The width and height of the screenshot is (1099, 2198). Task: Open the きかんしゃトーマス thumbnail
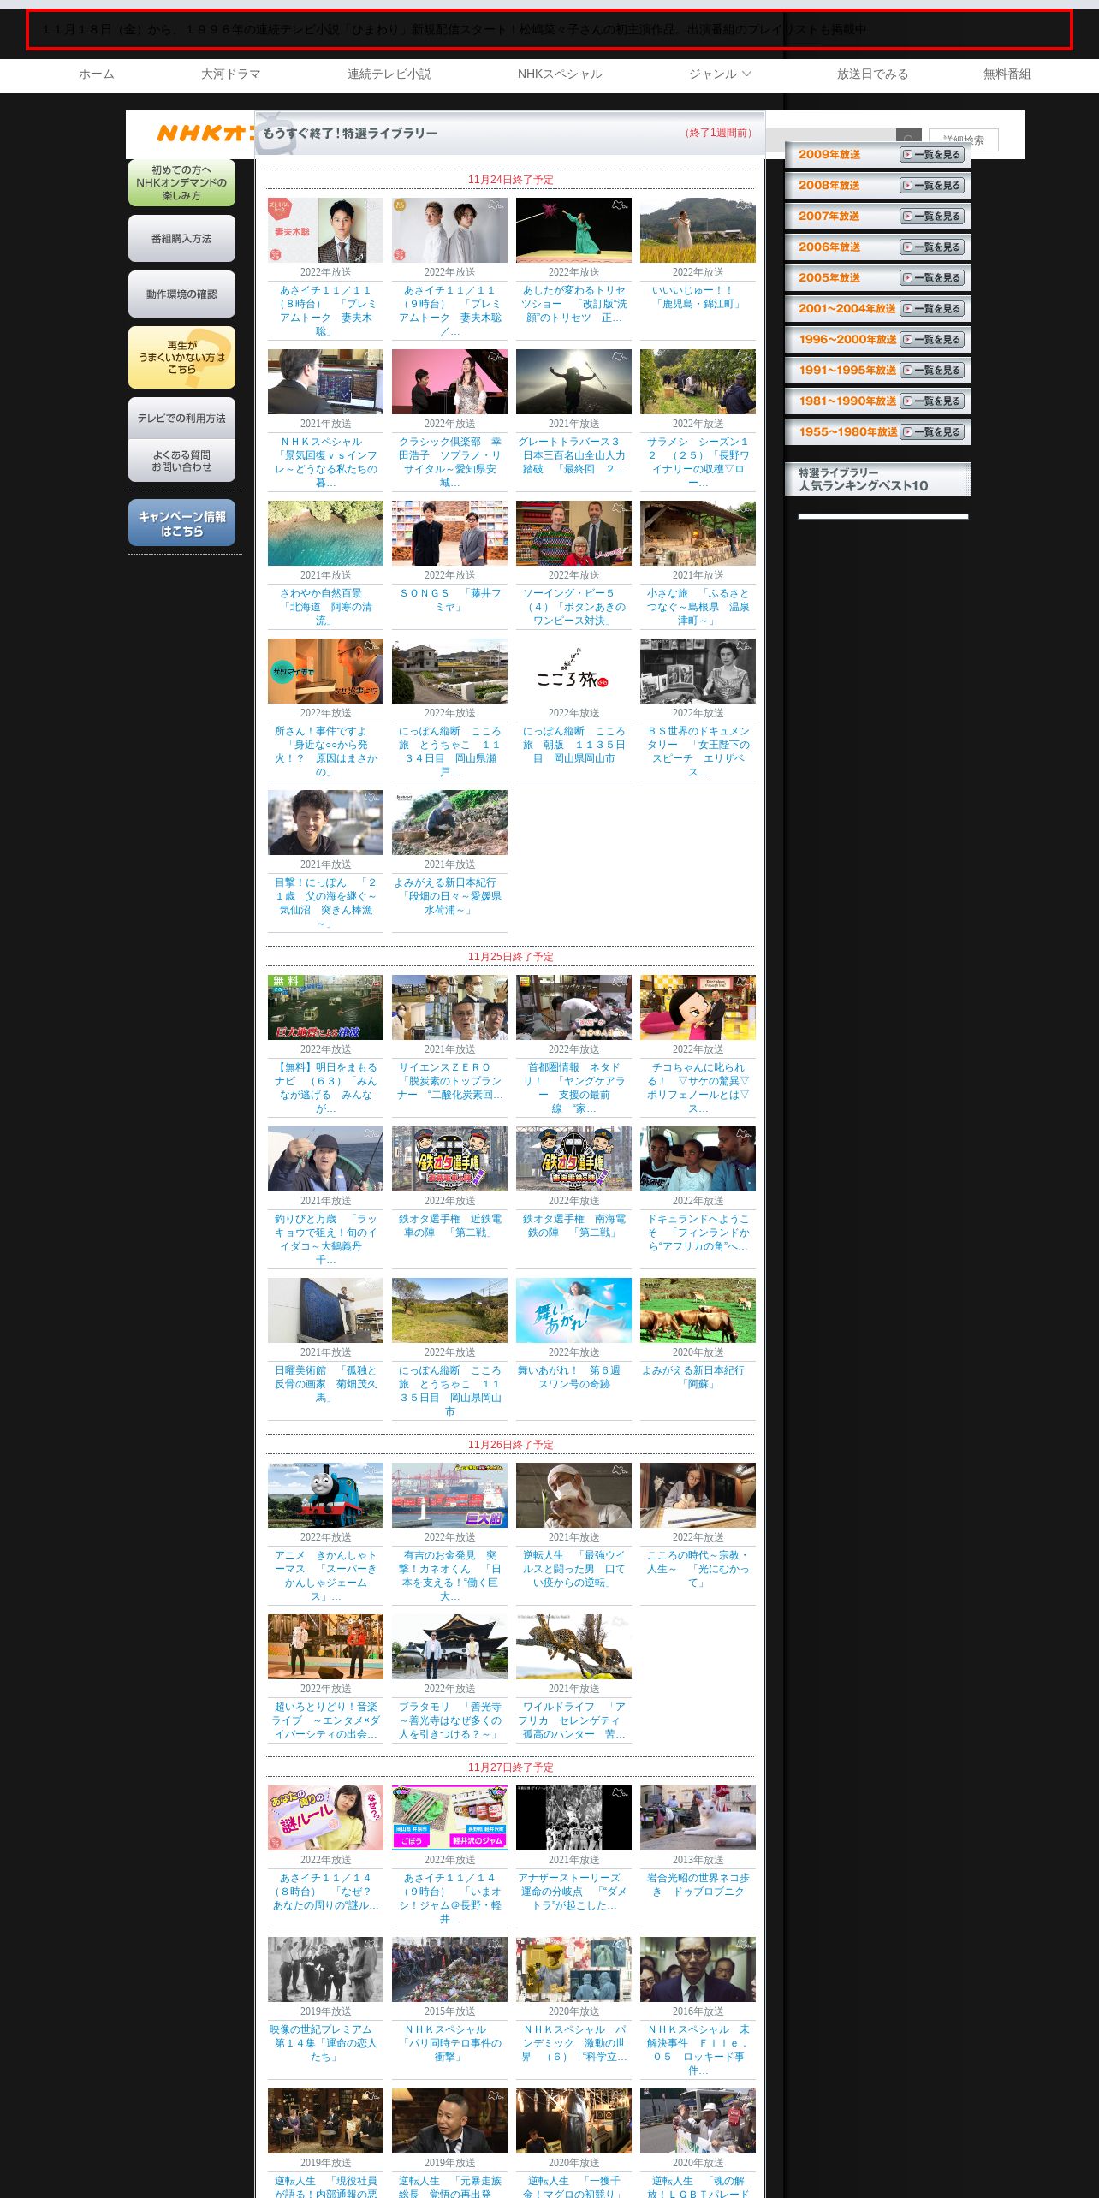pyautogui.click(x=325, y=1495)
